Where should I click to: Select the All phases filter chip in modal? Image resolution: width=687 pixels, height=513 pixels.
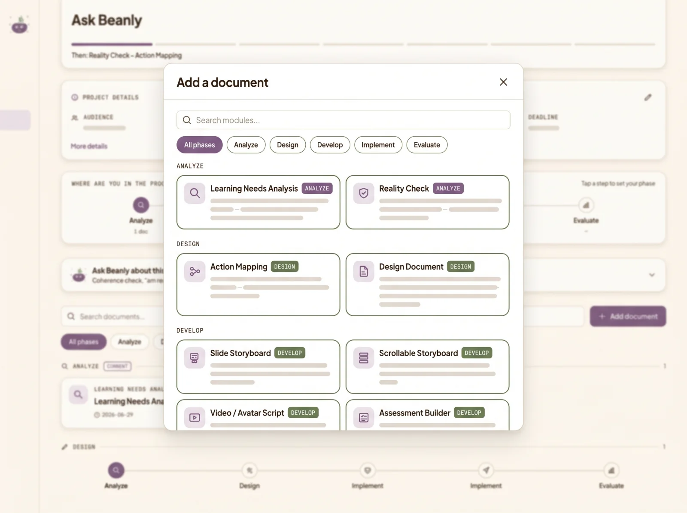pos(200,145)
